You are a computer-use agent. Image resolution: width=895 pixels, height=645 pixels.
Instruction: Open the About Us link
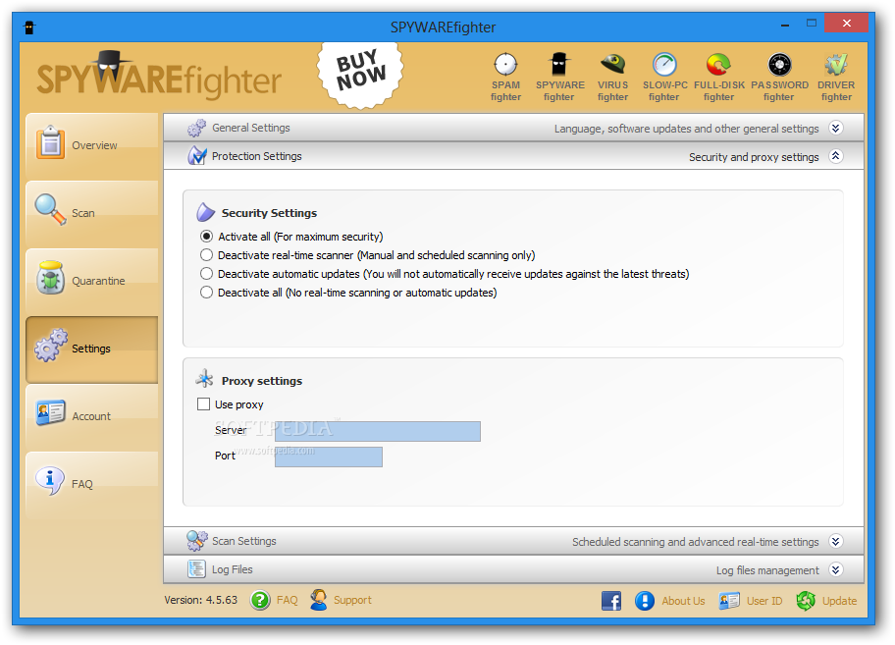(683, 601)
